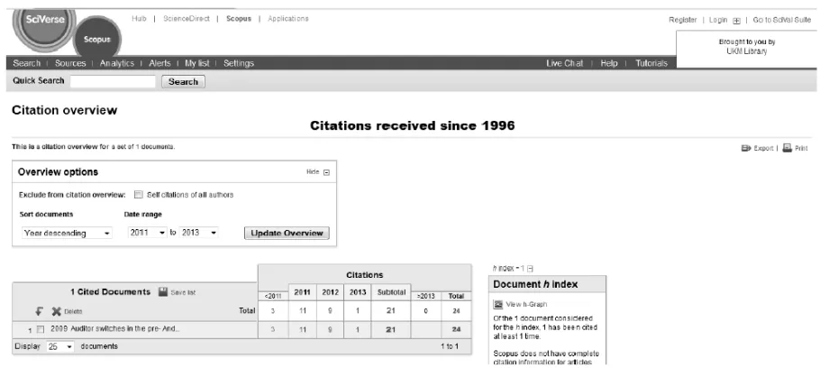820x368 pixels.
Task: Click the document's total citation count 24
Action: [456, 330]
